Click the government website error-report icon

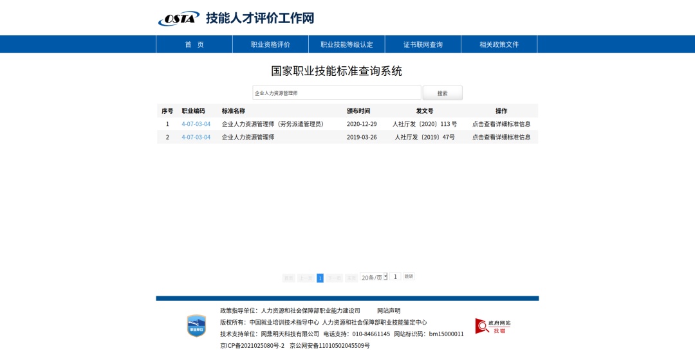(x=492, y=326)
